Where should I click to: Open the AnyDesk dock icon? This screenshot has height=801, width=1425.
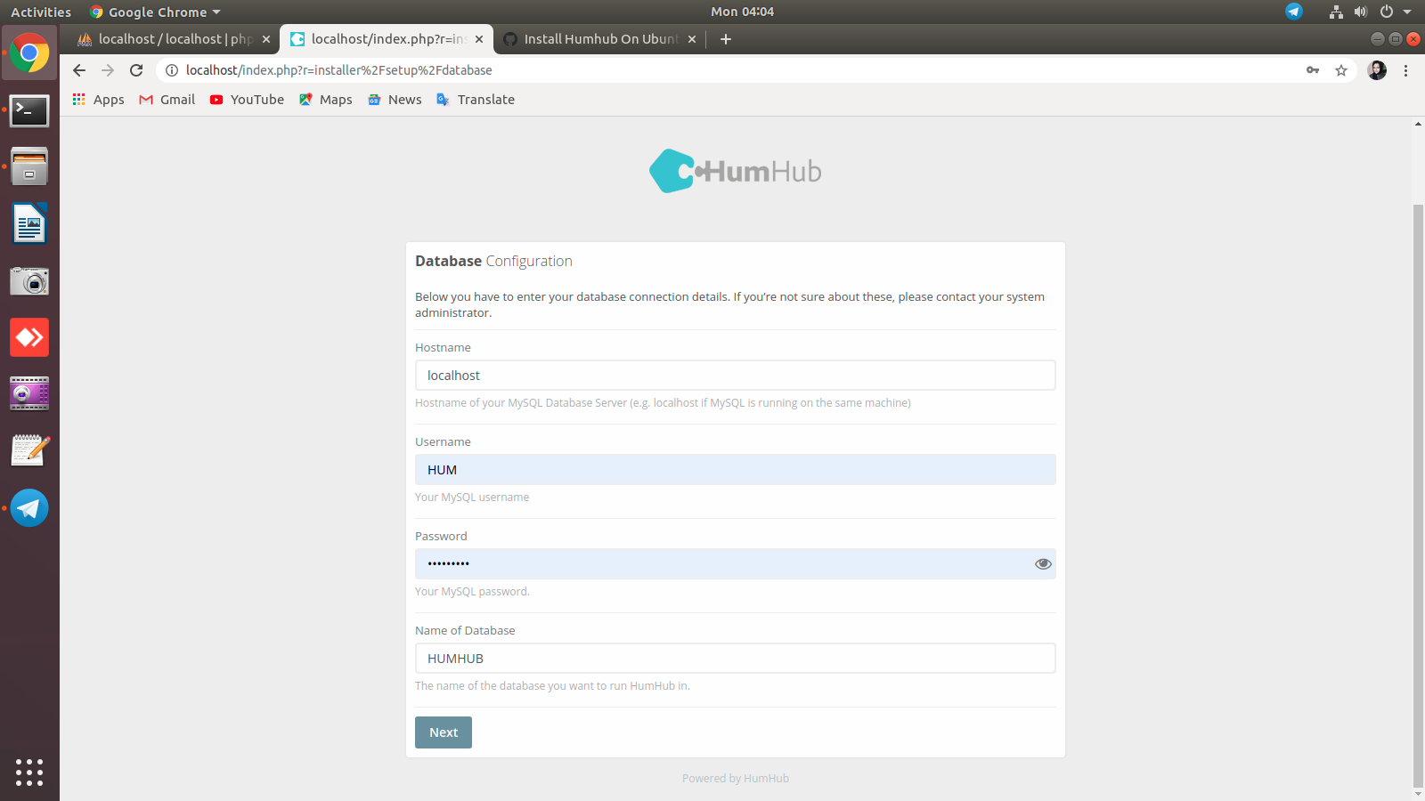click(29, 337)
